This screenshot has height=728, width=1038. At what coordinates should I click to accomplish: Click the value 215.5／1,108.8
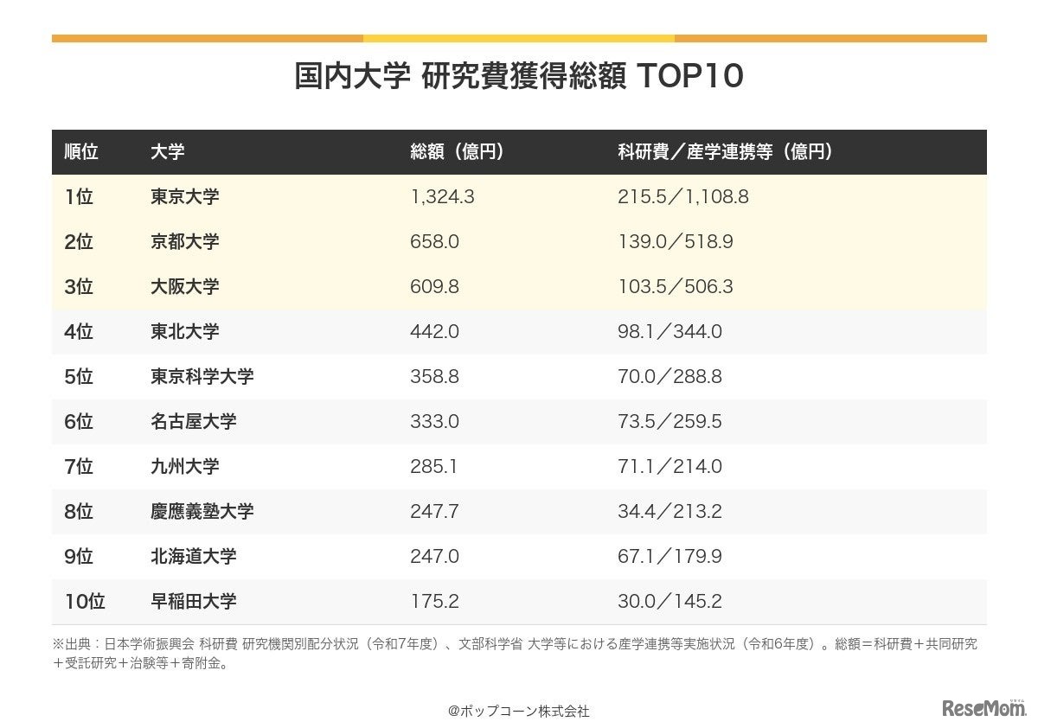(x=683, y=197)
